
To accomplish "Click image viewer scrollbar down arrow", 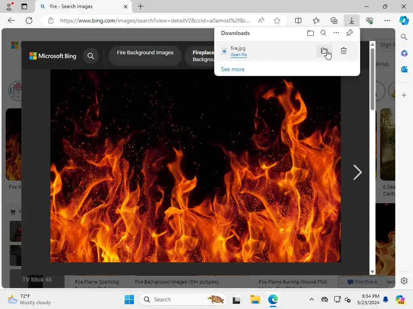I will 372,272.
